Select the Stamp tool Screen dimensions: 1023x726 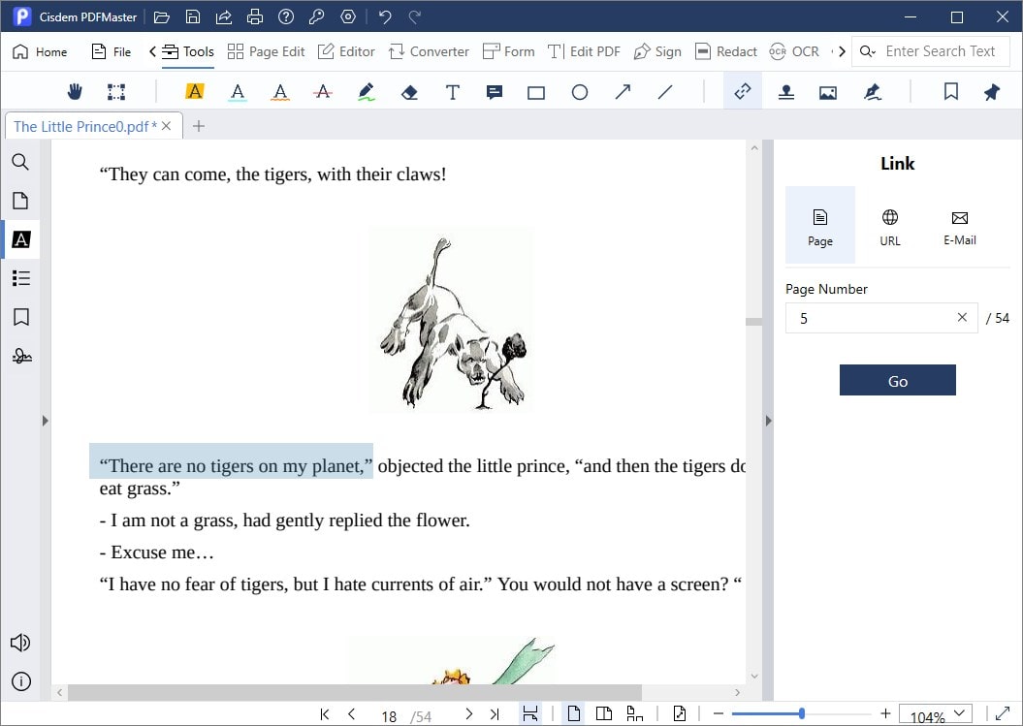pyautogui.click(x=786, y=92)
